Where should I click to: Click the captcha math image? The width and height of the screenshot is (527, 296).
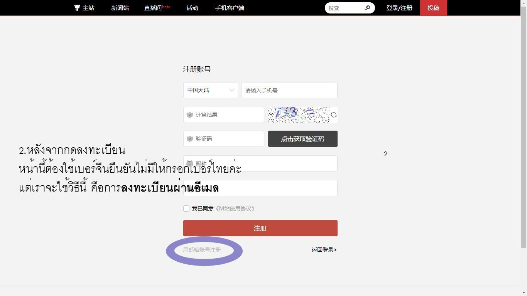point(299,115)
